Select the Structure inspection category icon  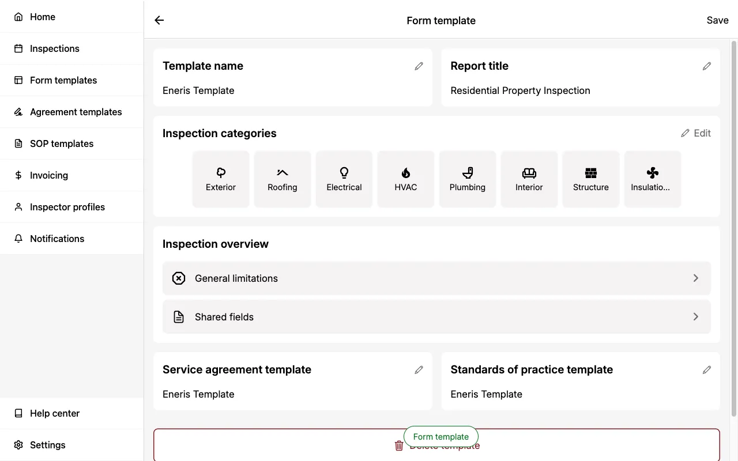[x=591, y=179]
